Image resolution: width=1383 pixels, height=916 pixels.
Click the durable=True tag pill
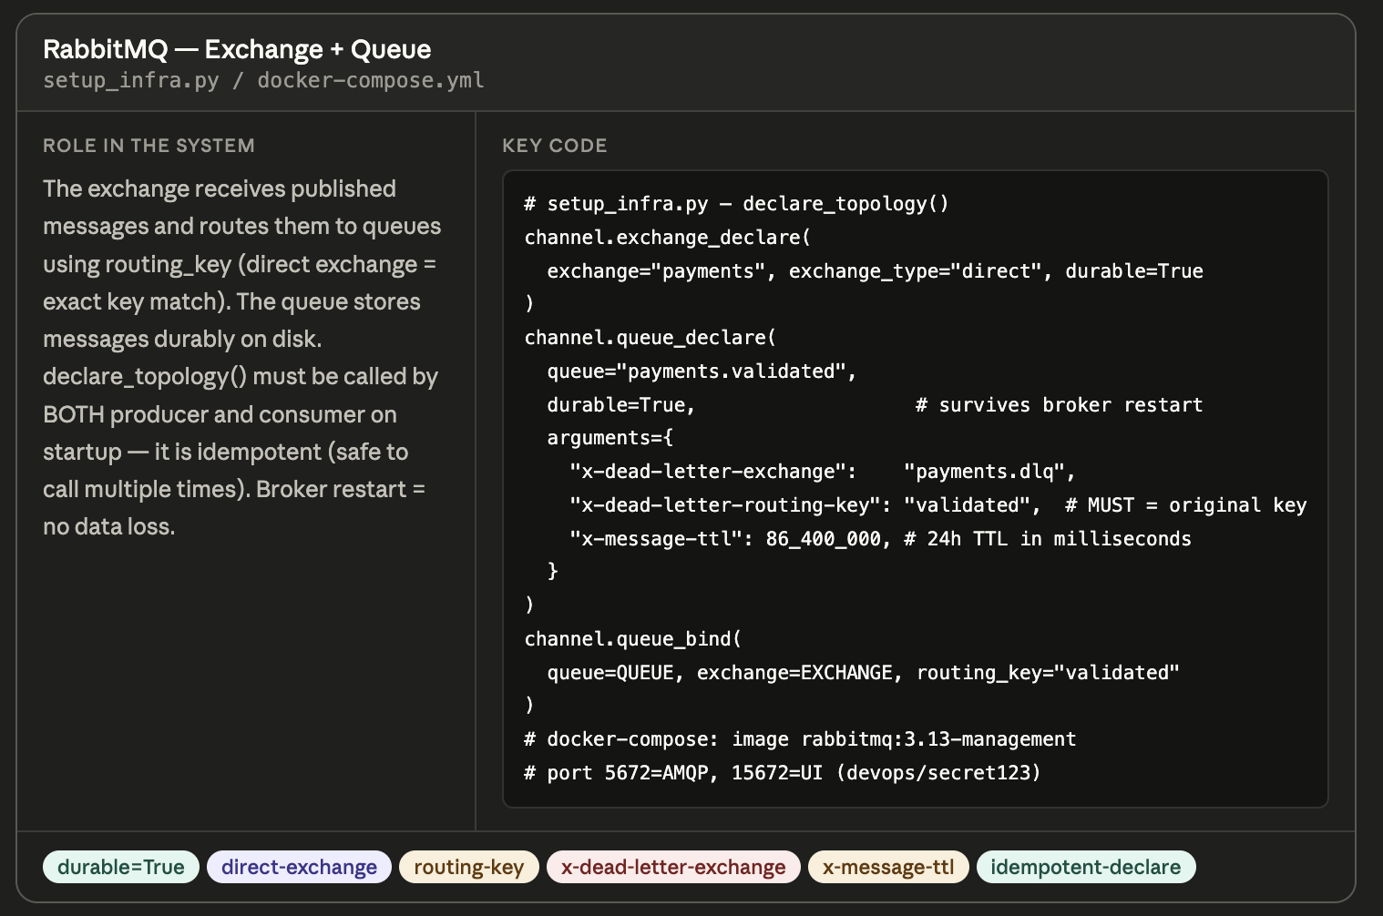tap(121, 867)
